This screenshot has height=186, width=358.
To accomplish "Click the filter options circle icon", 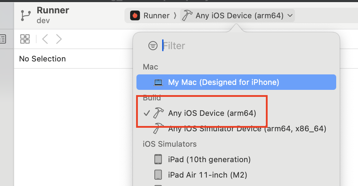I will tap(153, 46).
